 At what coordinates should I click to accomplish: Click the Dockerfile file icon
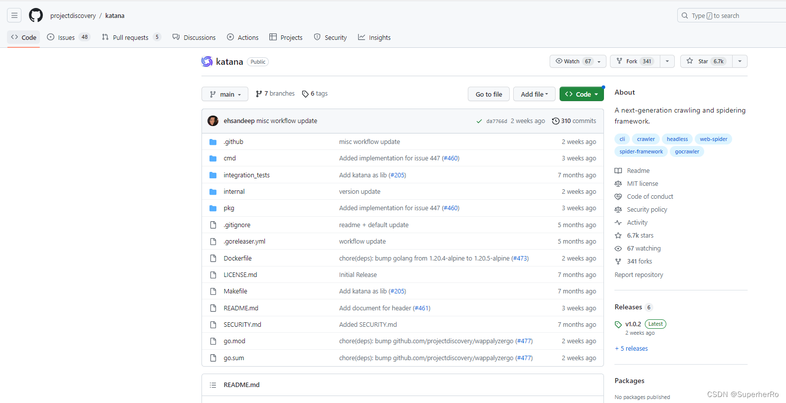click(213, 259)
